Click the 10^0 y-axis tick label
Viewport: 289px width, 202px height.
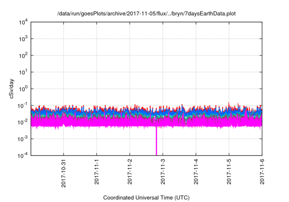pos(23,89)
